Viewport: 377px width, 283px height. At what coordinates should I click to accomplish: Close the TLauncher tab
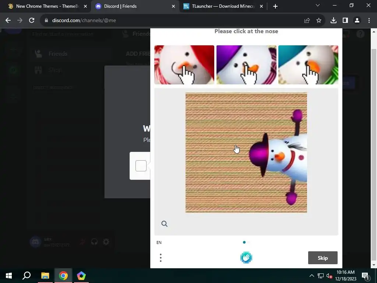pos(261,6)
